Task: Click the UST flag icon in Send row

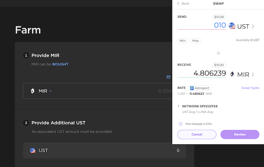Action: coord(232,26)
